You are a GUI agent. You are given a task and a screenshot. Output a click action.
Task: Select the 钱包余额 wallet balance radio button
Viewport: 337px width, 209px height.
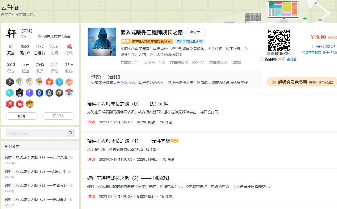click(262, 59)
